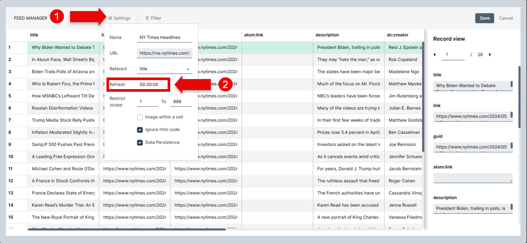
Task: Go to next record arrow in Record view
Action: 490,54
